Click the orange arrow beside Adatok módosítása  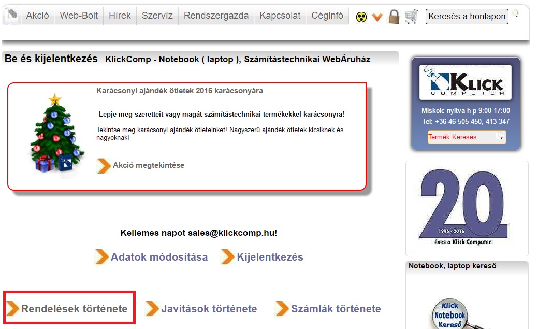point(101,257)
